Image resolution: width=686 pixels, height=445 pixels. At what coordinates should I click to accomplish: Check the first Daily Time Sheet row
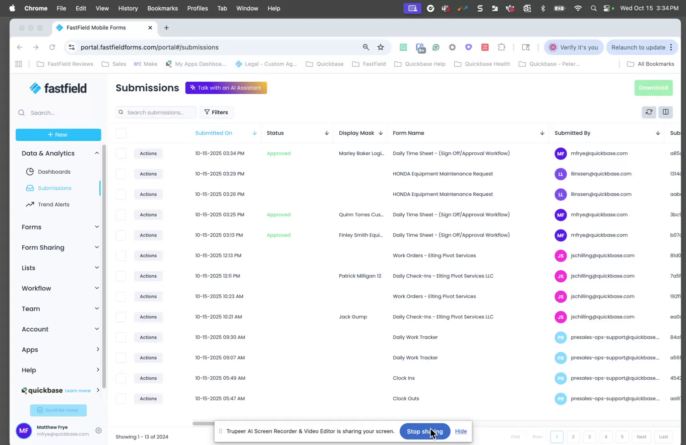tap(121, 153)
